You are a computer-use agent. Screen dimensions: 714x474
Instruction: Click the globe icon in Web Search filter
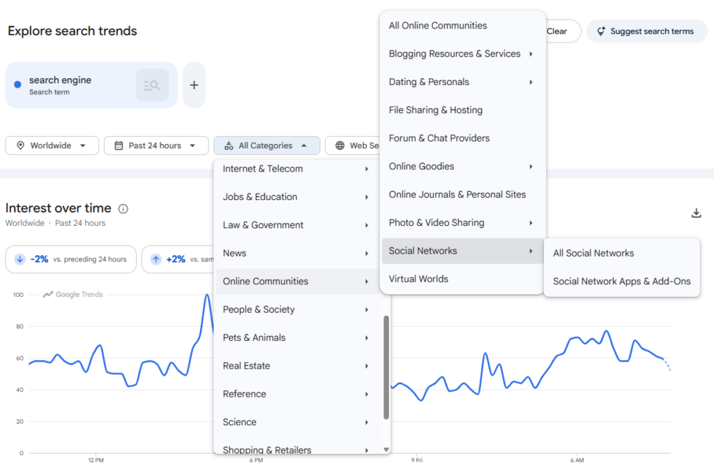(x=340, y=146)
